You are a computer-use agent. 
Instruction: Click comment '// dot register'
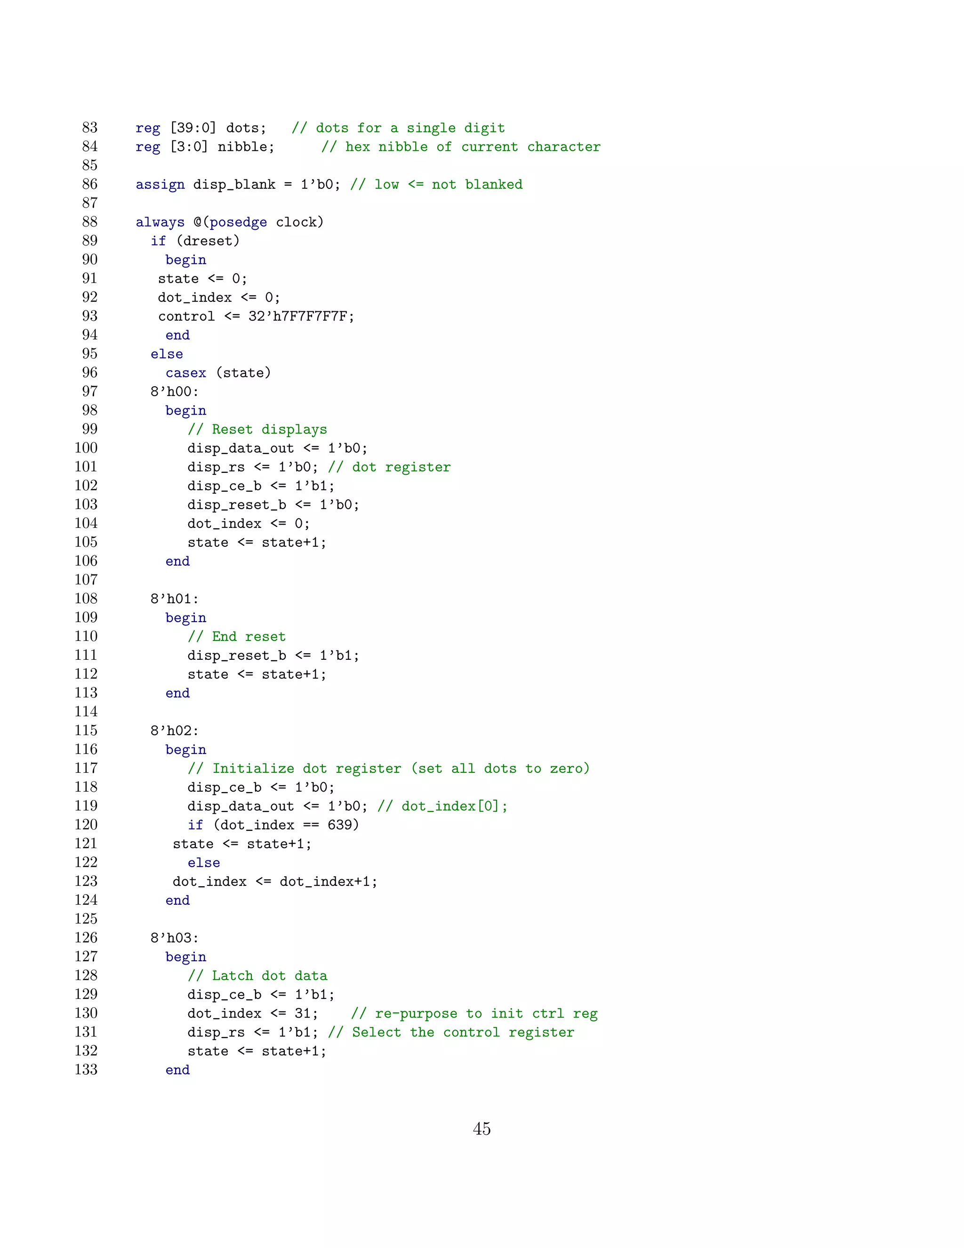389,468
